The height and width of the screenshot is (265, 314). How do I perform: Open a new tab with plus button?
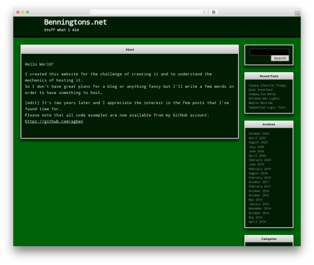pos(298,14)
